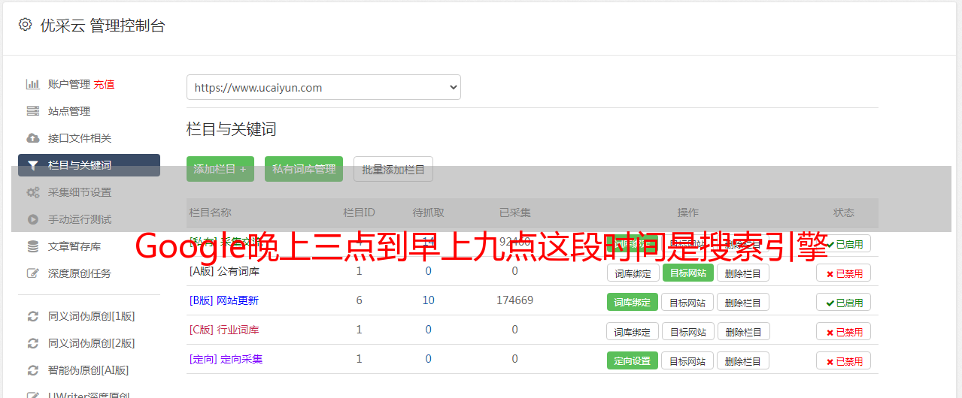Screen dimensions: 962x398
Task: Click the edit icon for 深度原创任务
Action: [32, 273]
